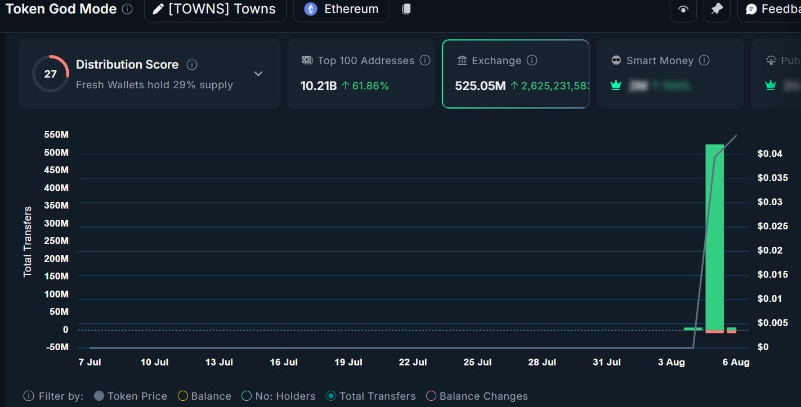Click the Smart Money info icon

click(704, 60)
